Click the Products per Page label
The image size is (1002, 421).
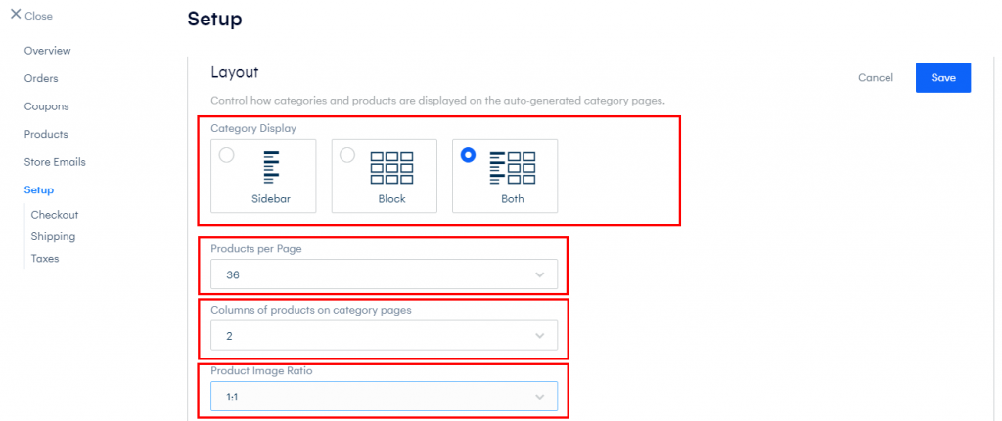[256, 249]
